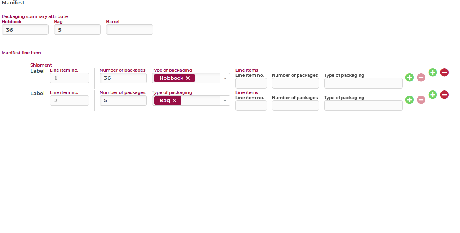460x233 pixels.
Task: Click the Barrel label
Action: coord(113,22)
